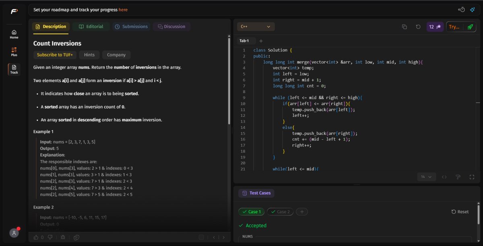
Task: Open the font size 14 dropdown
Action: pos(426,177)
